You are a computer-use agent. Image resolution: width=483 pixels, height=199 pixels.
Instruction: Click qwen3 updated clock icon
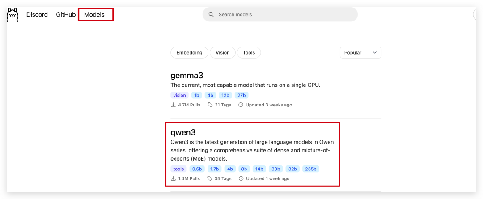[241, 178]
